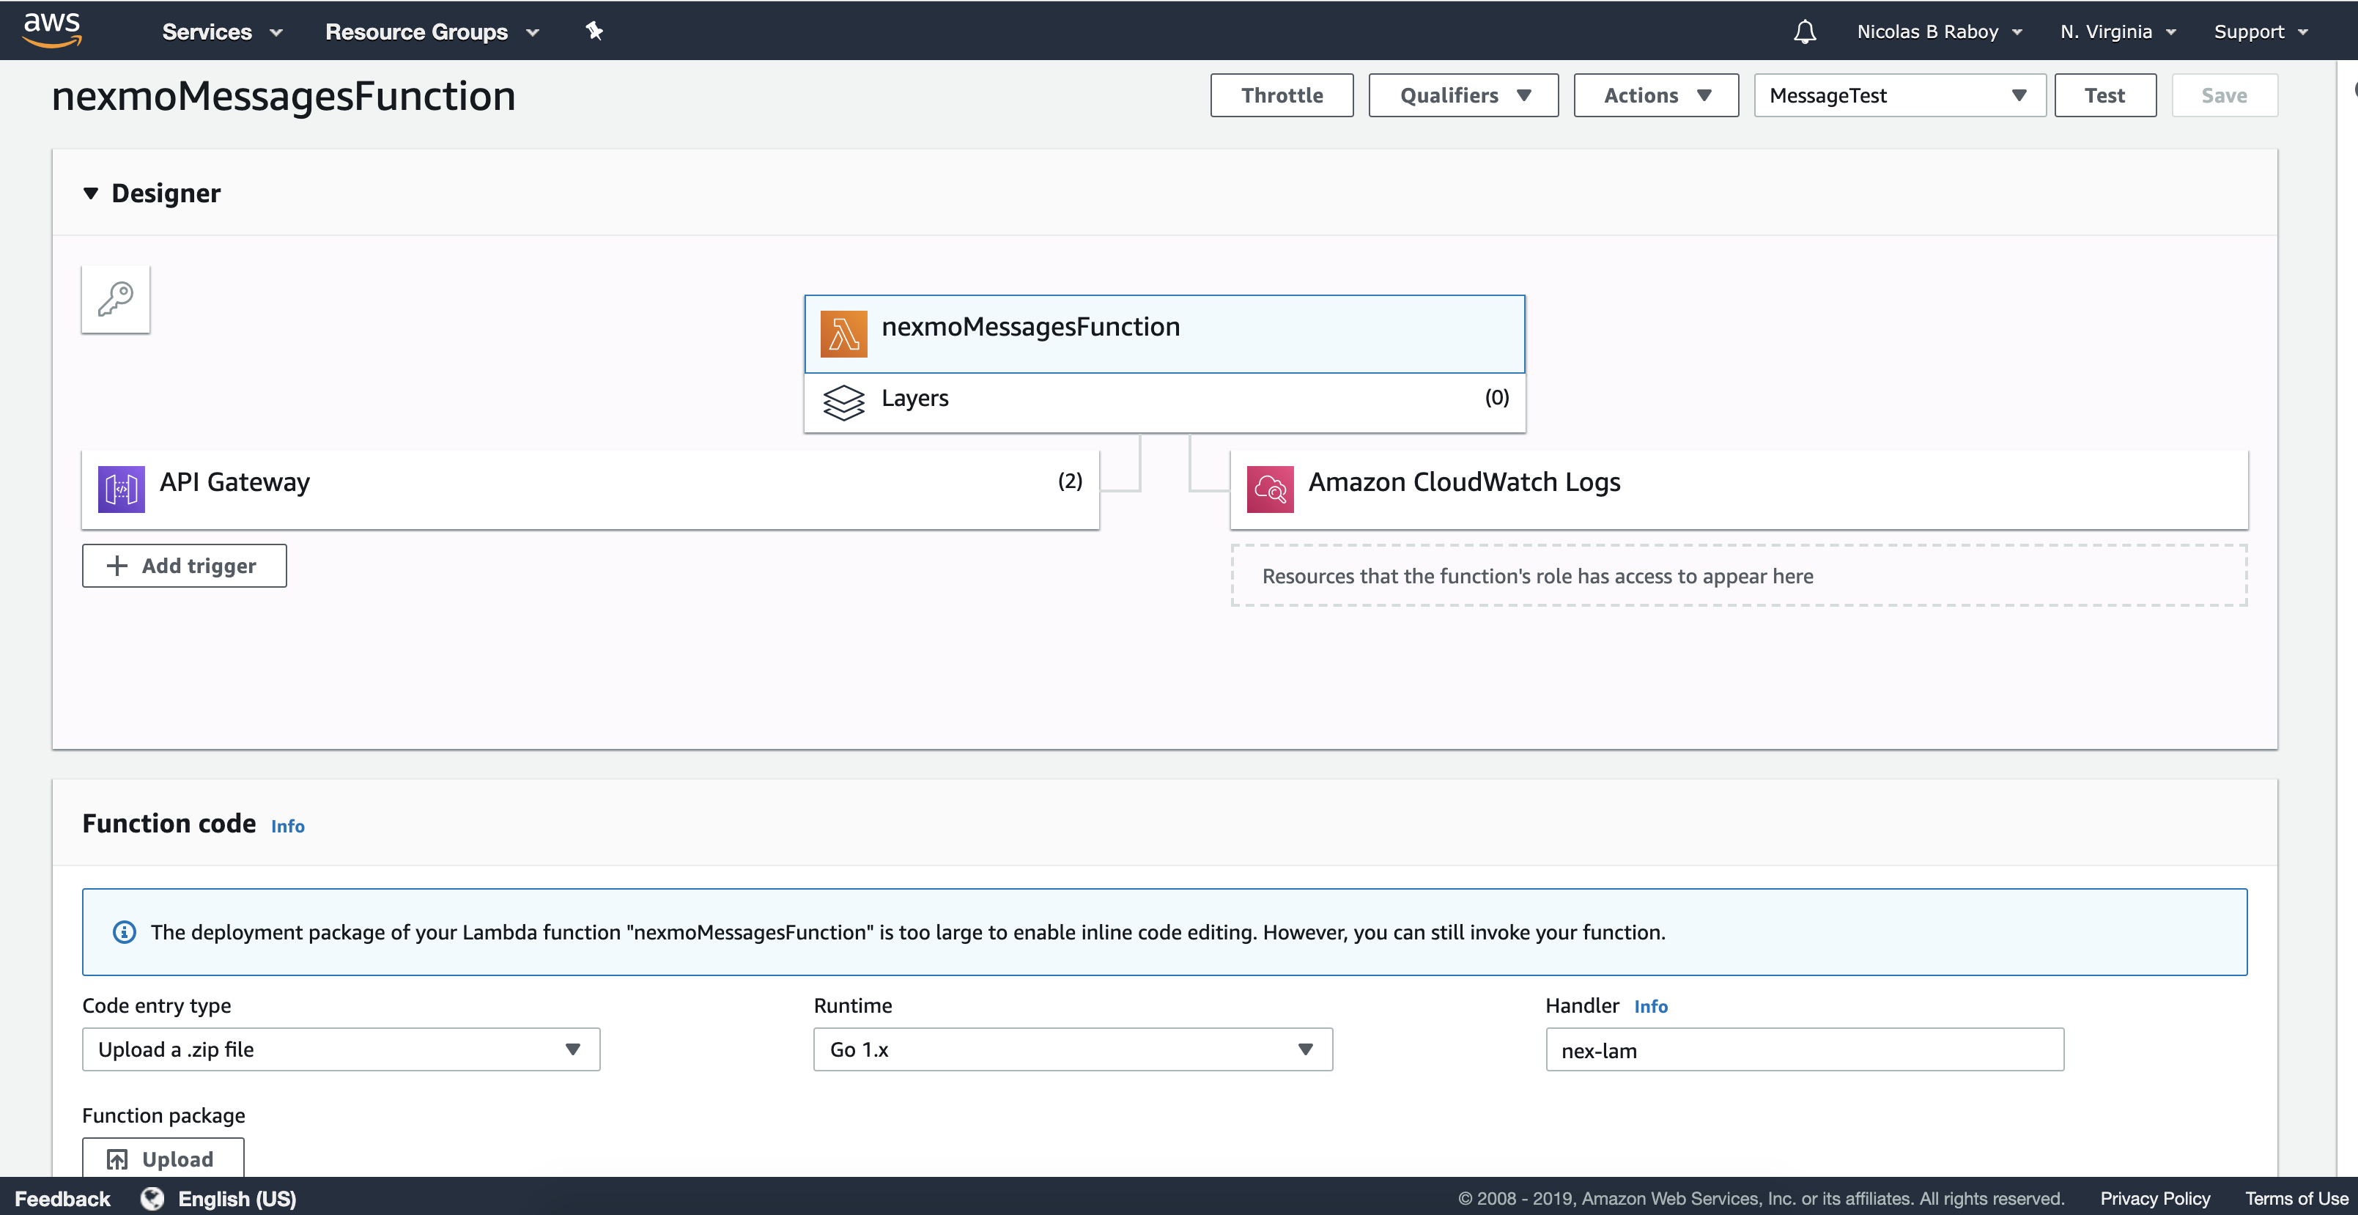
Task: Click the nexmoMessagesFunction page title
Action: (x=284, y=96)
